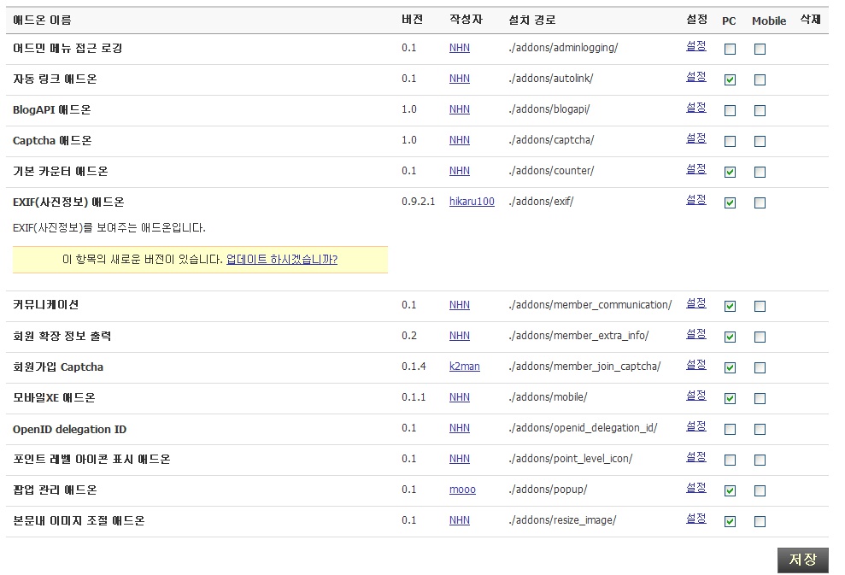Check Mobile for EXIF(사진정보) 애드온
845x575 pixels.
pyautogui.click(x=760, y=202)
